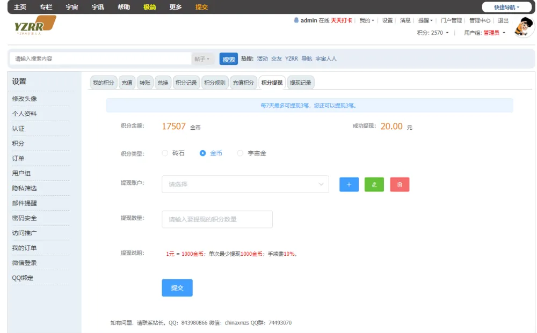537x333 pixels.
Task: Open the 提现账户 account dropdown
Action: pyautogui.click(x=245, y=184)
